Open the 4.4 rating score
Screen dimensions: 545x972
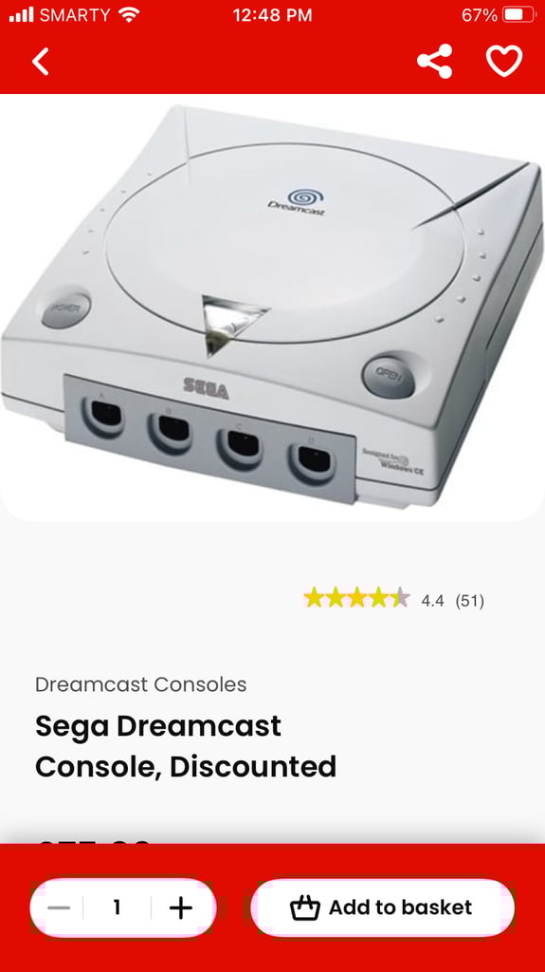pyautogui.click(x=432, y=601)
